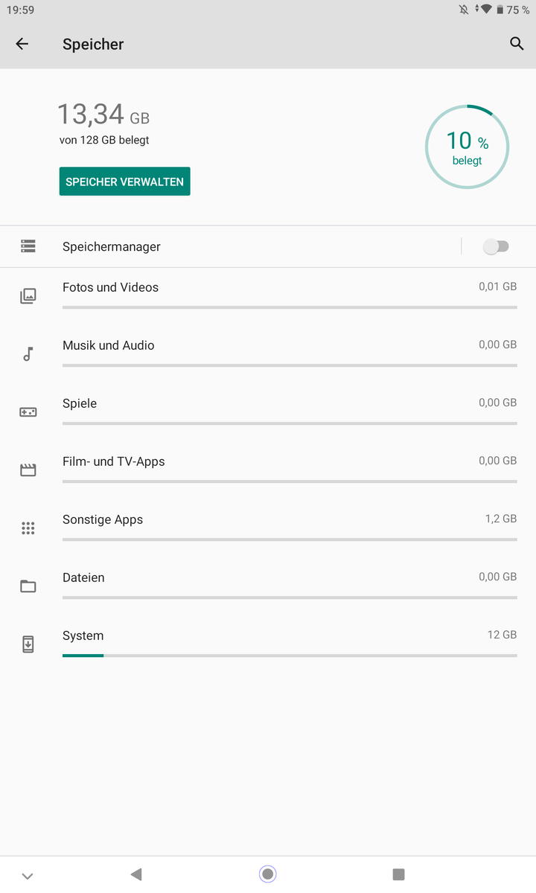The width and height of the screenshot is (536, 893).
Task: Open the Speichermanager settings entry
Action: [x=112, y=246]
